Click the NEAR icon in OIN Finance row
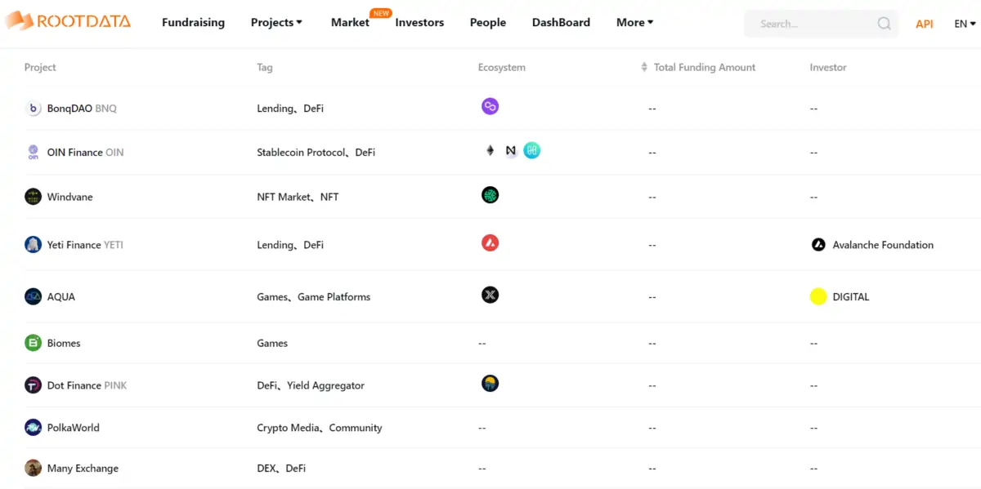Screen dimensions: 981x489 [511, 150]
